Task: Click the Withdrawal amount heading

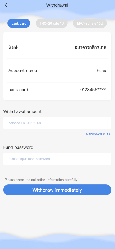Action: pyautogui.click(x=22, y=111)
